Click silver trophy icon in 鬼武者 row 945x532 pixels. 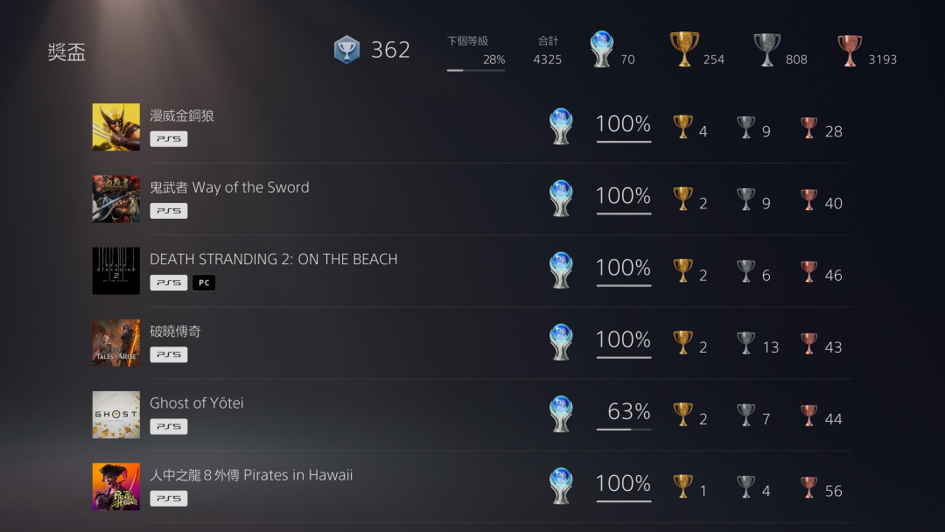click(x=745, y=199)
